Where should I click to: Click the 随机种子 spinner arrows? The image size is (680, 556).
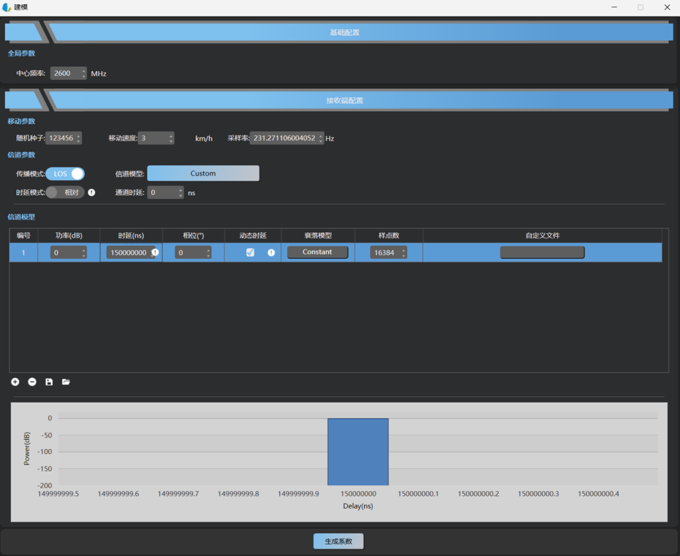[x=79, y=139]
